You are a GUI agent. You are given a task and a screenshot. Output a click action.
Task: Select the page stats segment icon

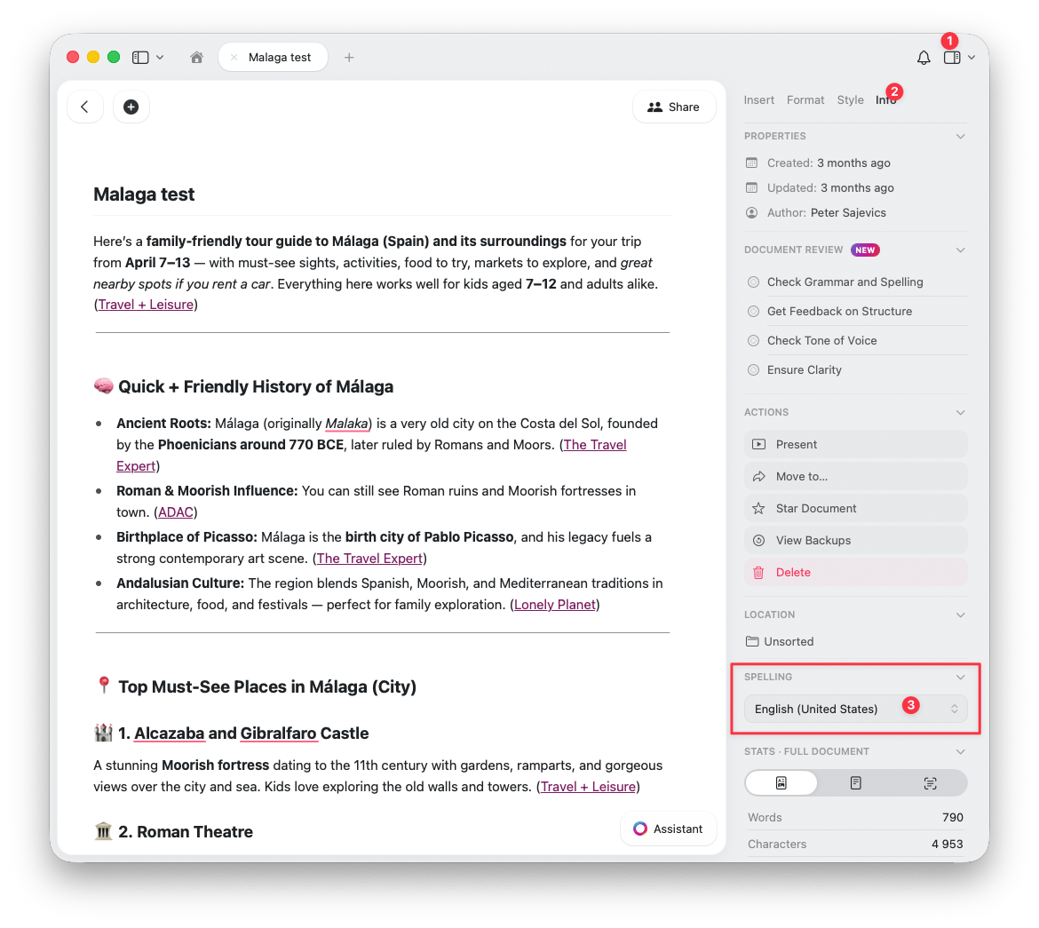855,783
